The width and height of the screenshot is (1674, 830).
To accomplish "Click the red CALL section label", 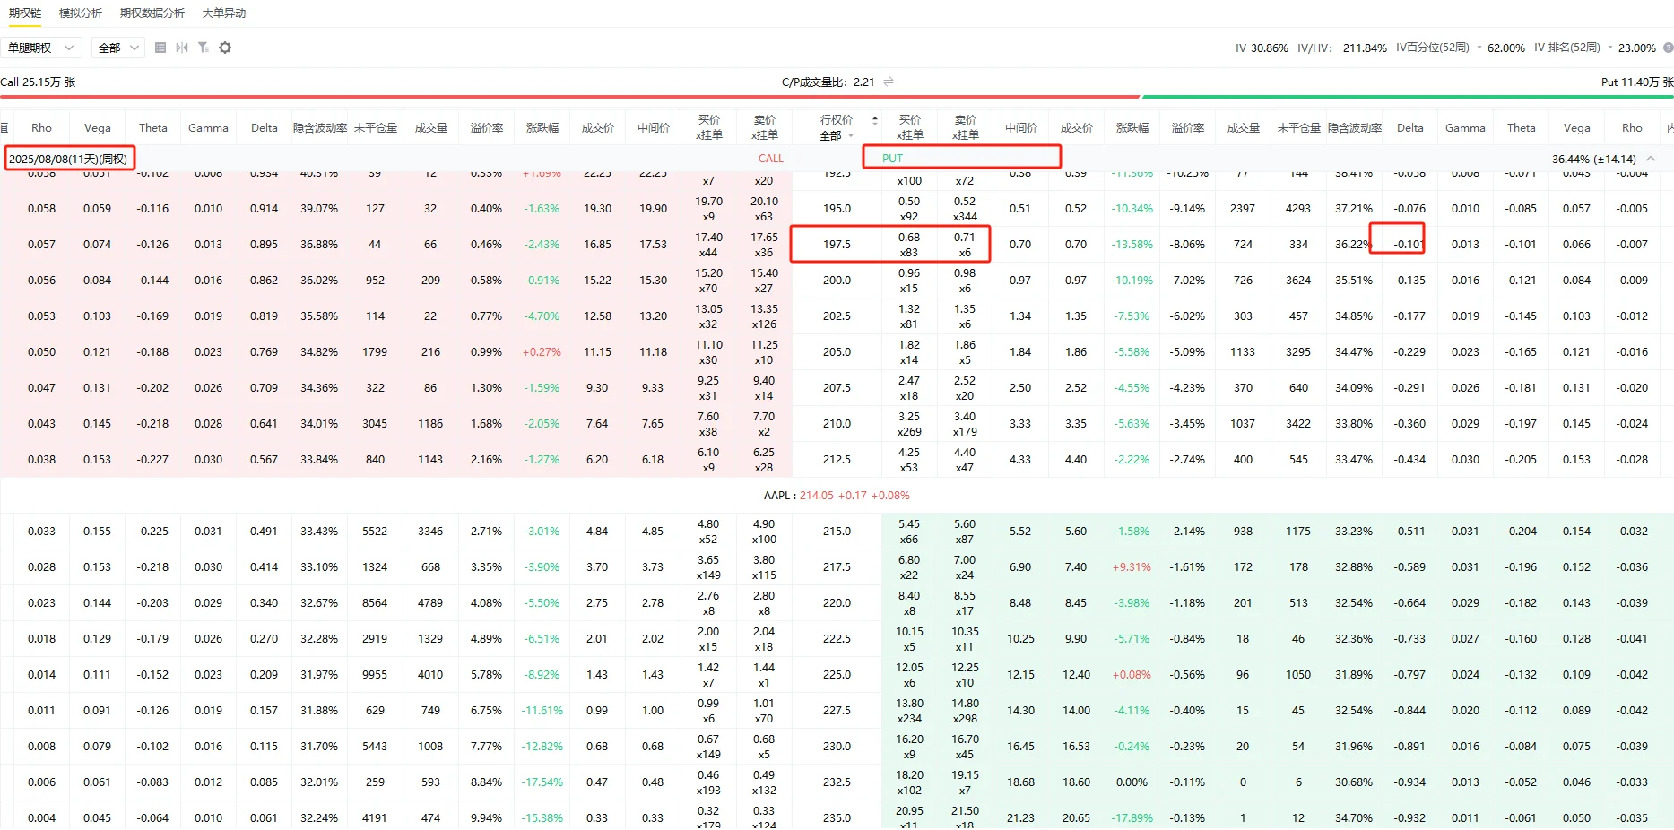I will (x=771, y=159).
